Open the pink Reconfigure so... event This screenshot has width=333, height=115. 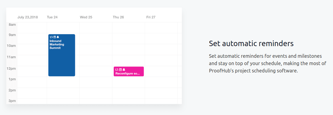click(129, 72)
